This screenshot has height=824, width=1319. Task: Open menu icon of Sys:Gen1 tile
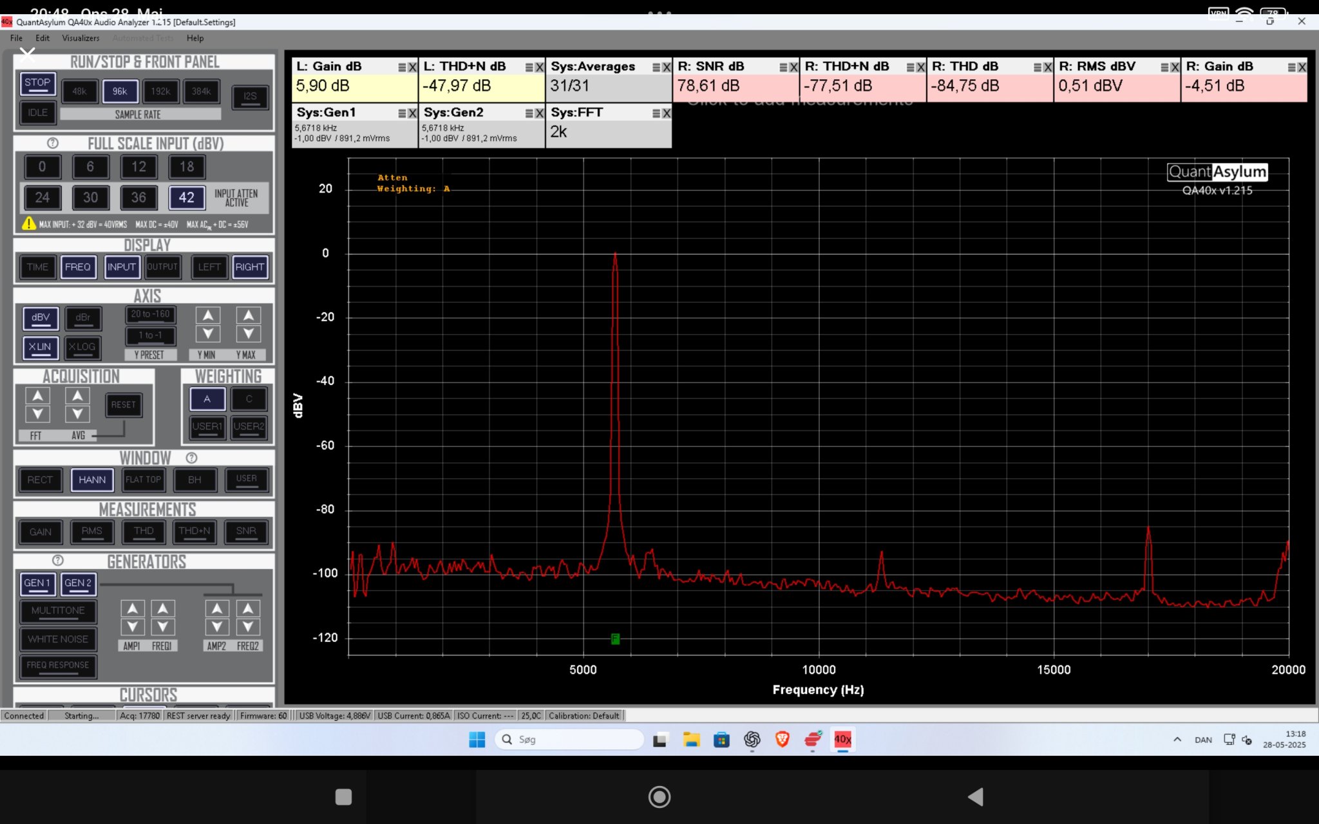tap(402, 113)
